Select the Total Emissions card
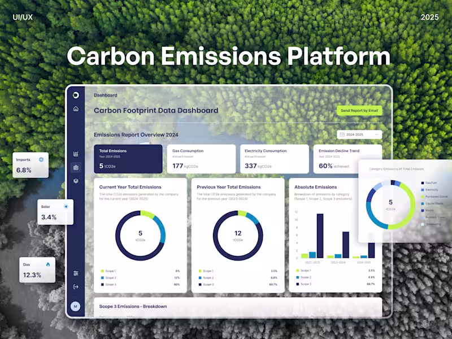Viewport: 452px width, 339px height. point(128,159)
